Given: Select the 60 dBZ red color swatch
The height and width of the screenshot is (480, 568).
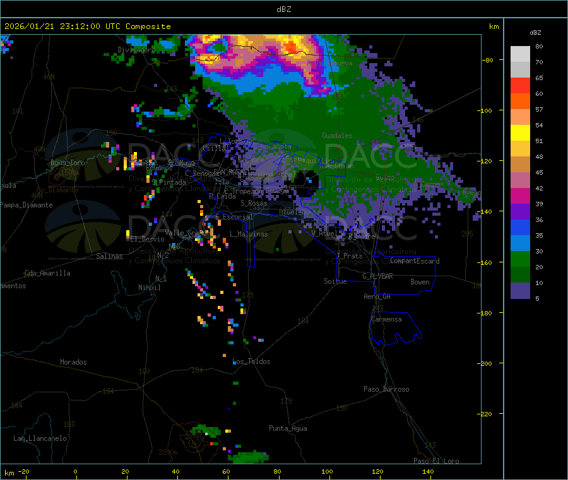Looking at the screenshot, I should (520, 85).
